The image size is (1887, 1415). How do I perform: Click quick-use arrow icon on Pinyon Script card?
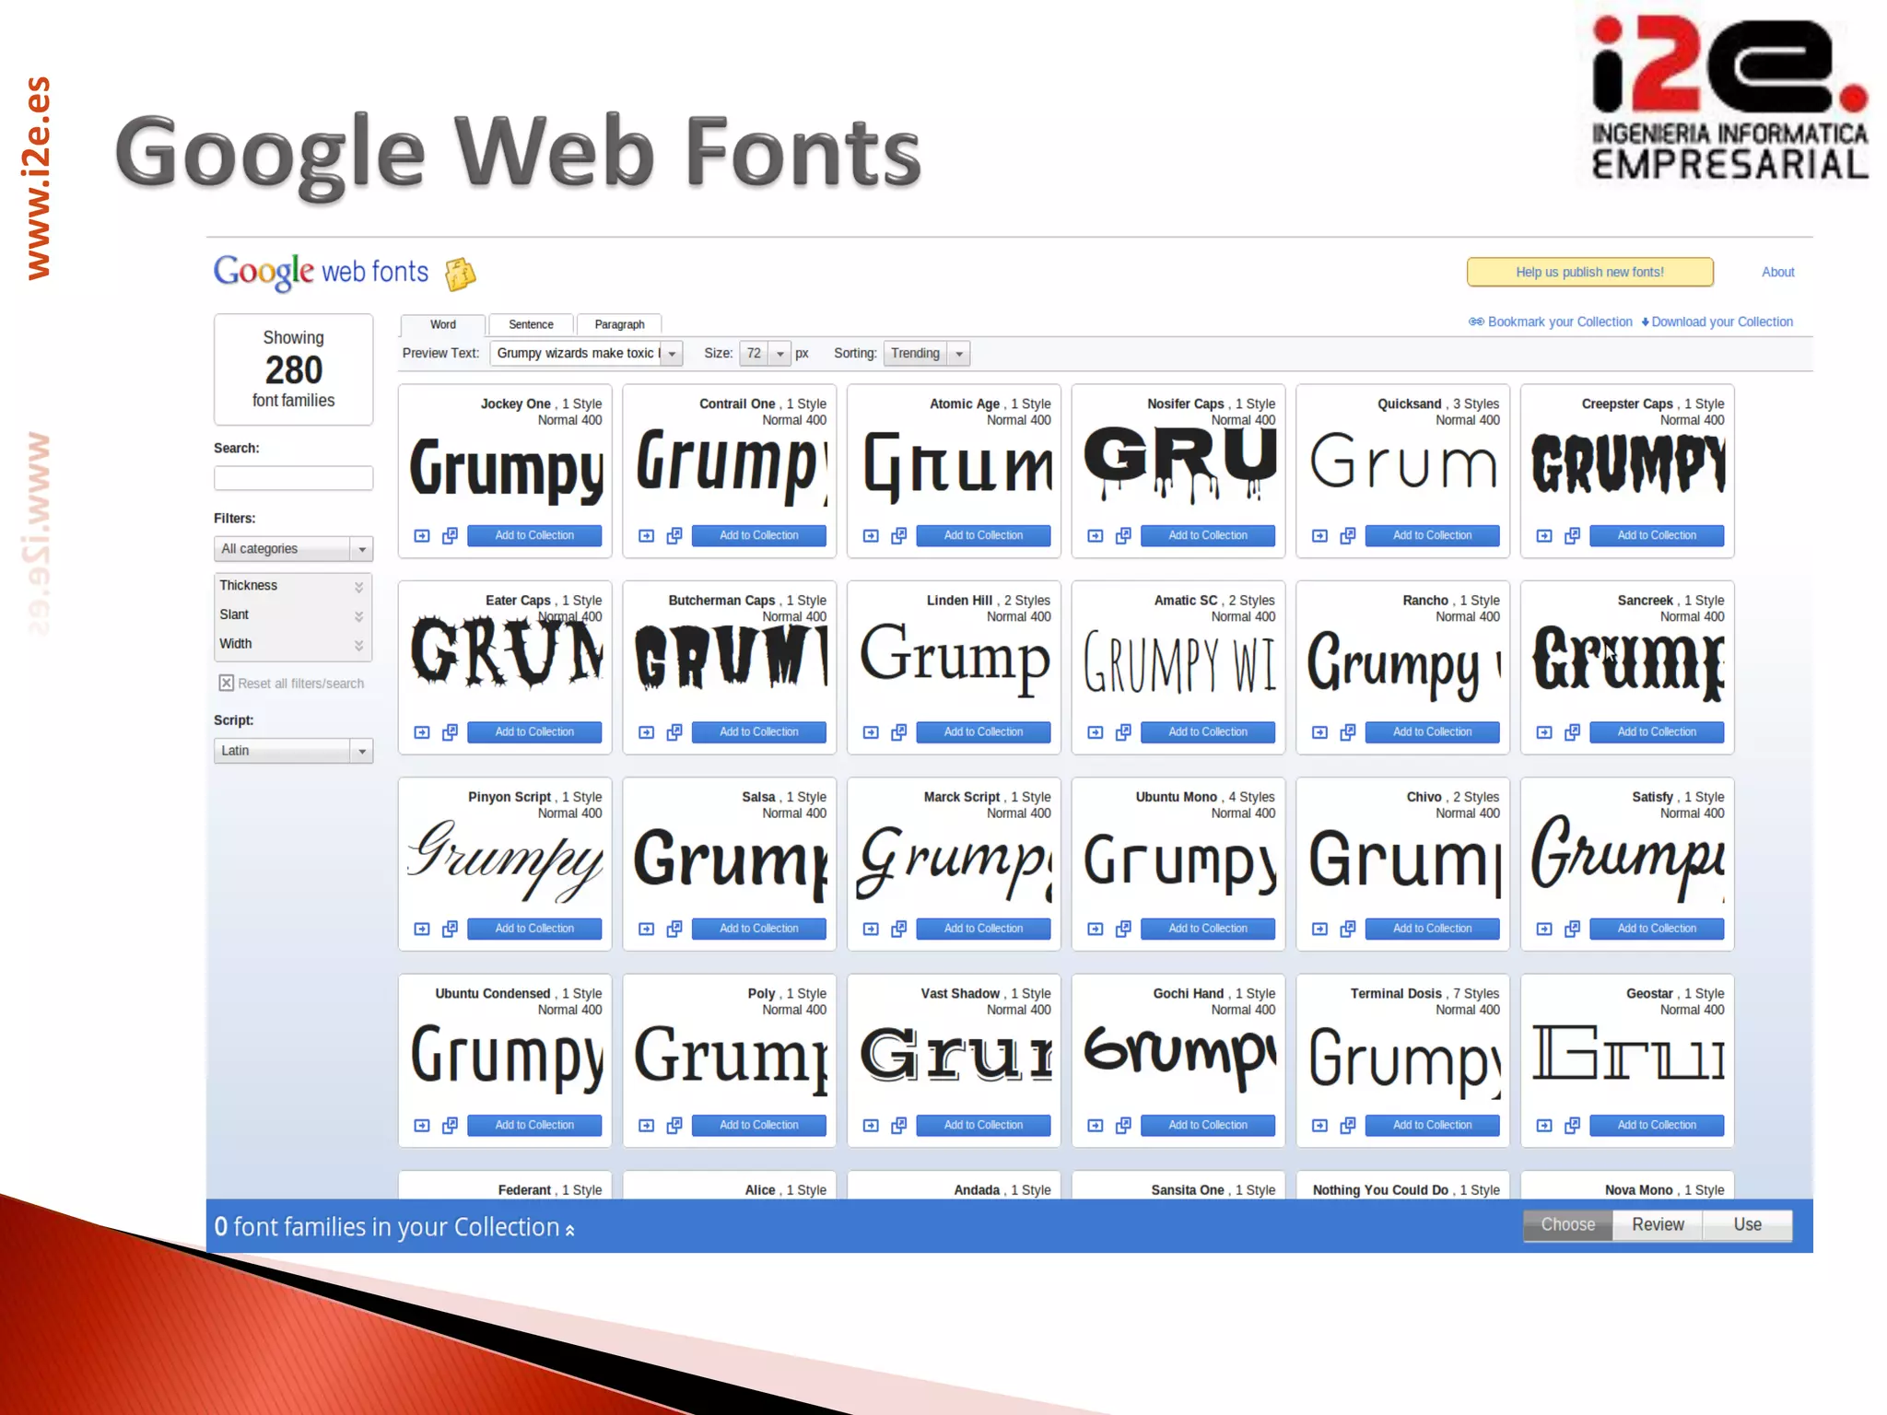click(422, 930)
